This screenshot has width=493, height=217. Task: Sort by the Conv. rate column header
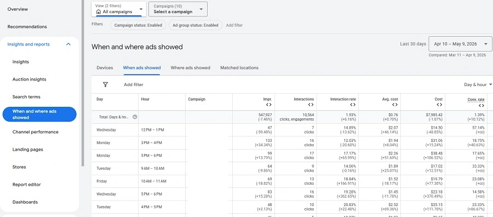click(476, 100)
